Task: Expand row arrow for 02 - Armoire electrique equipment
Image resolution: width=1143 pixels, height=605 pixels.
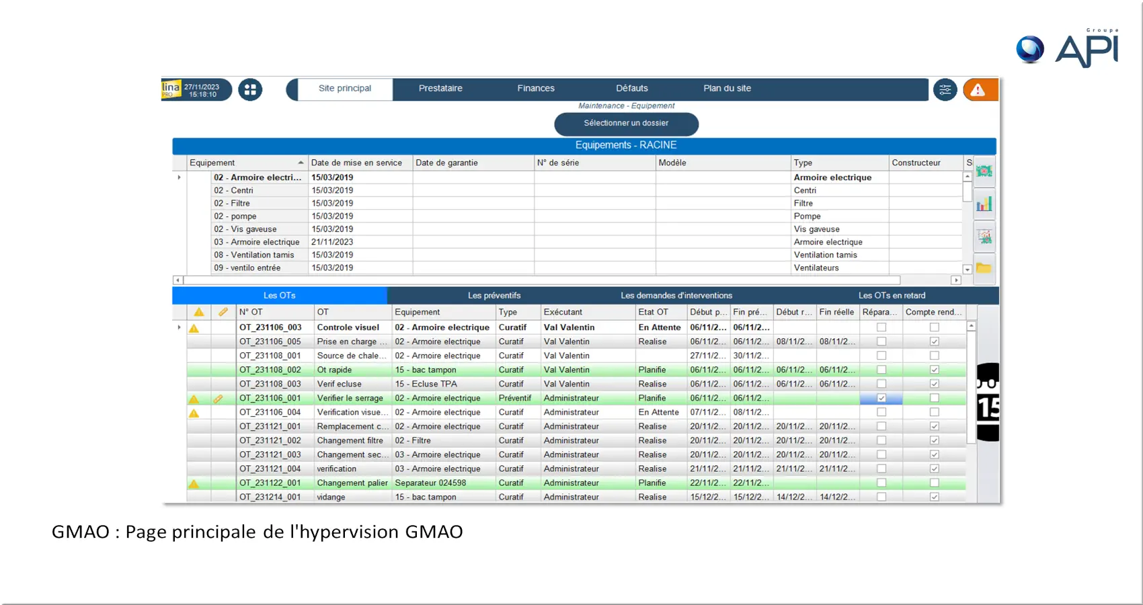Action: 179,177
